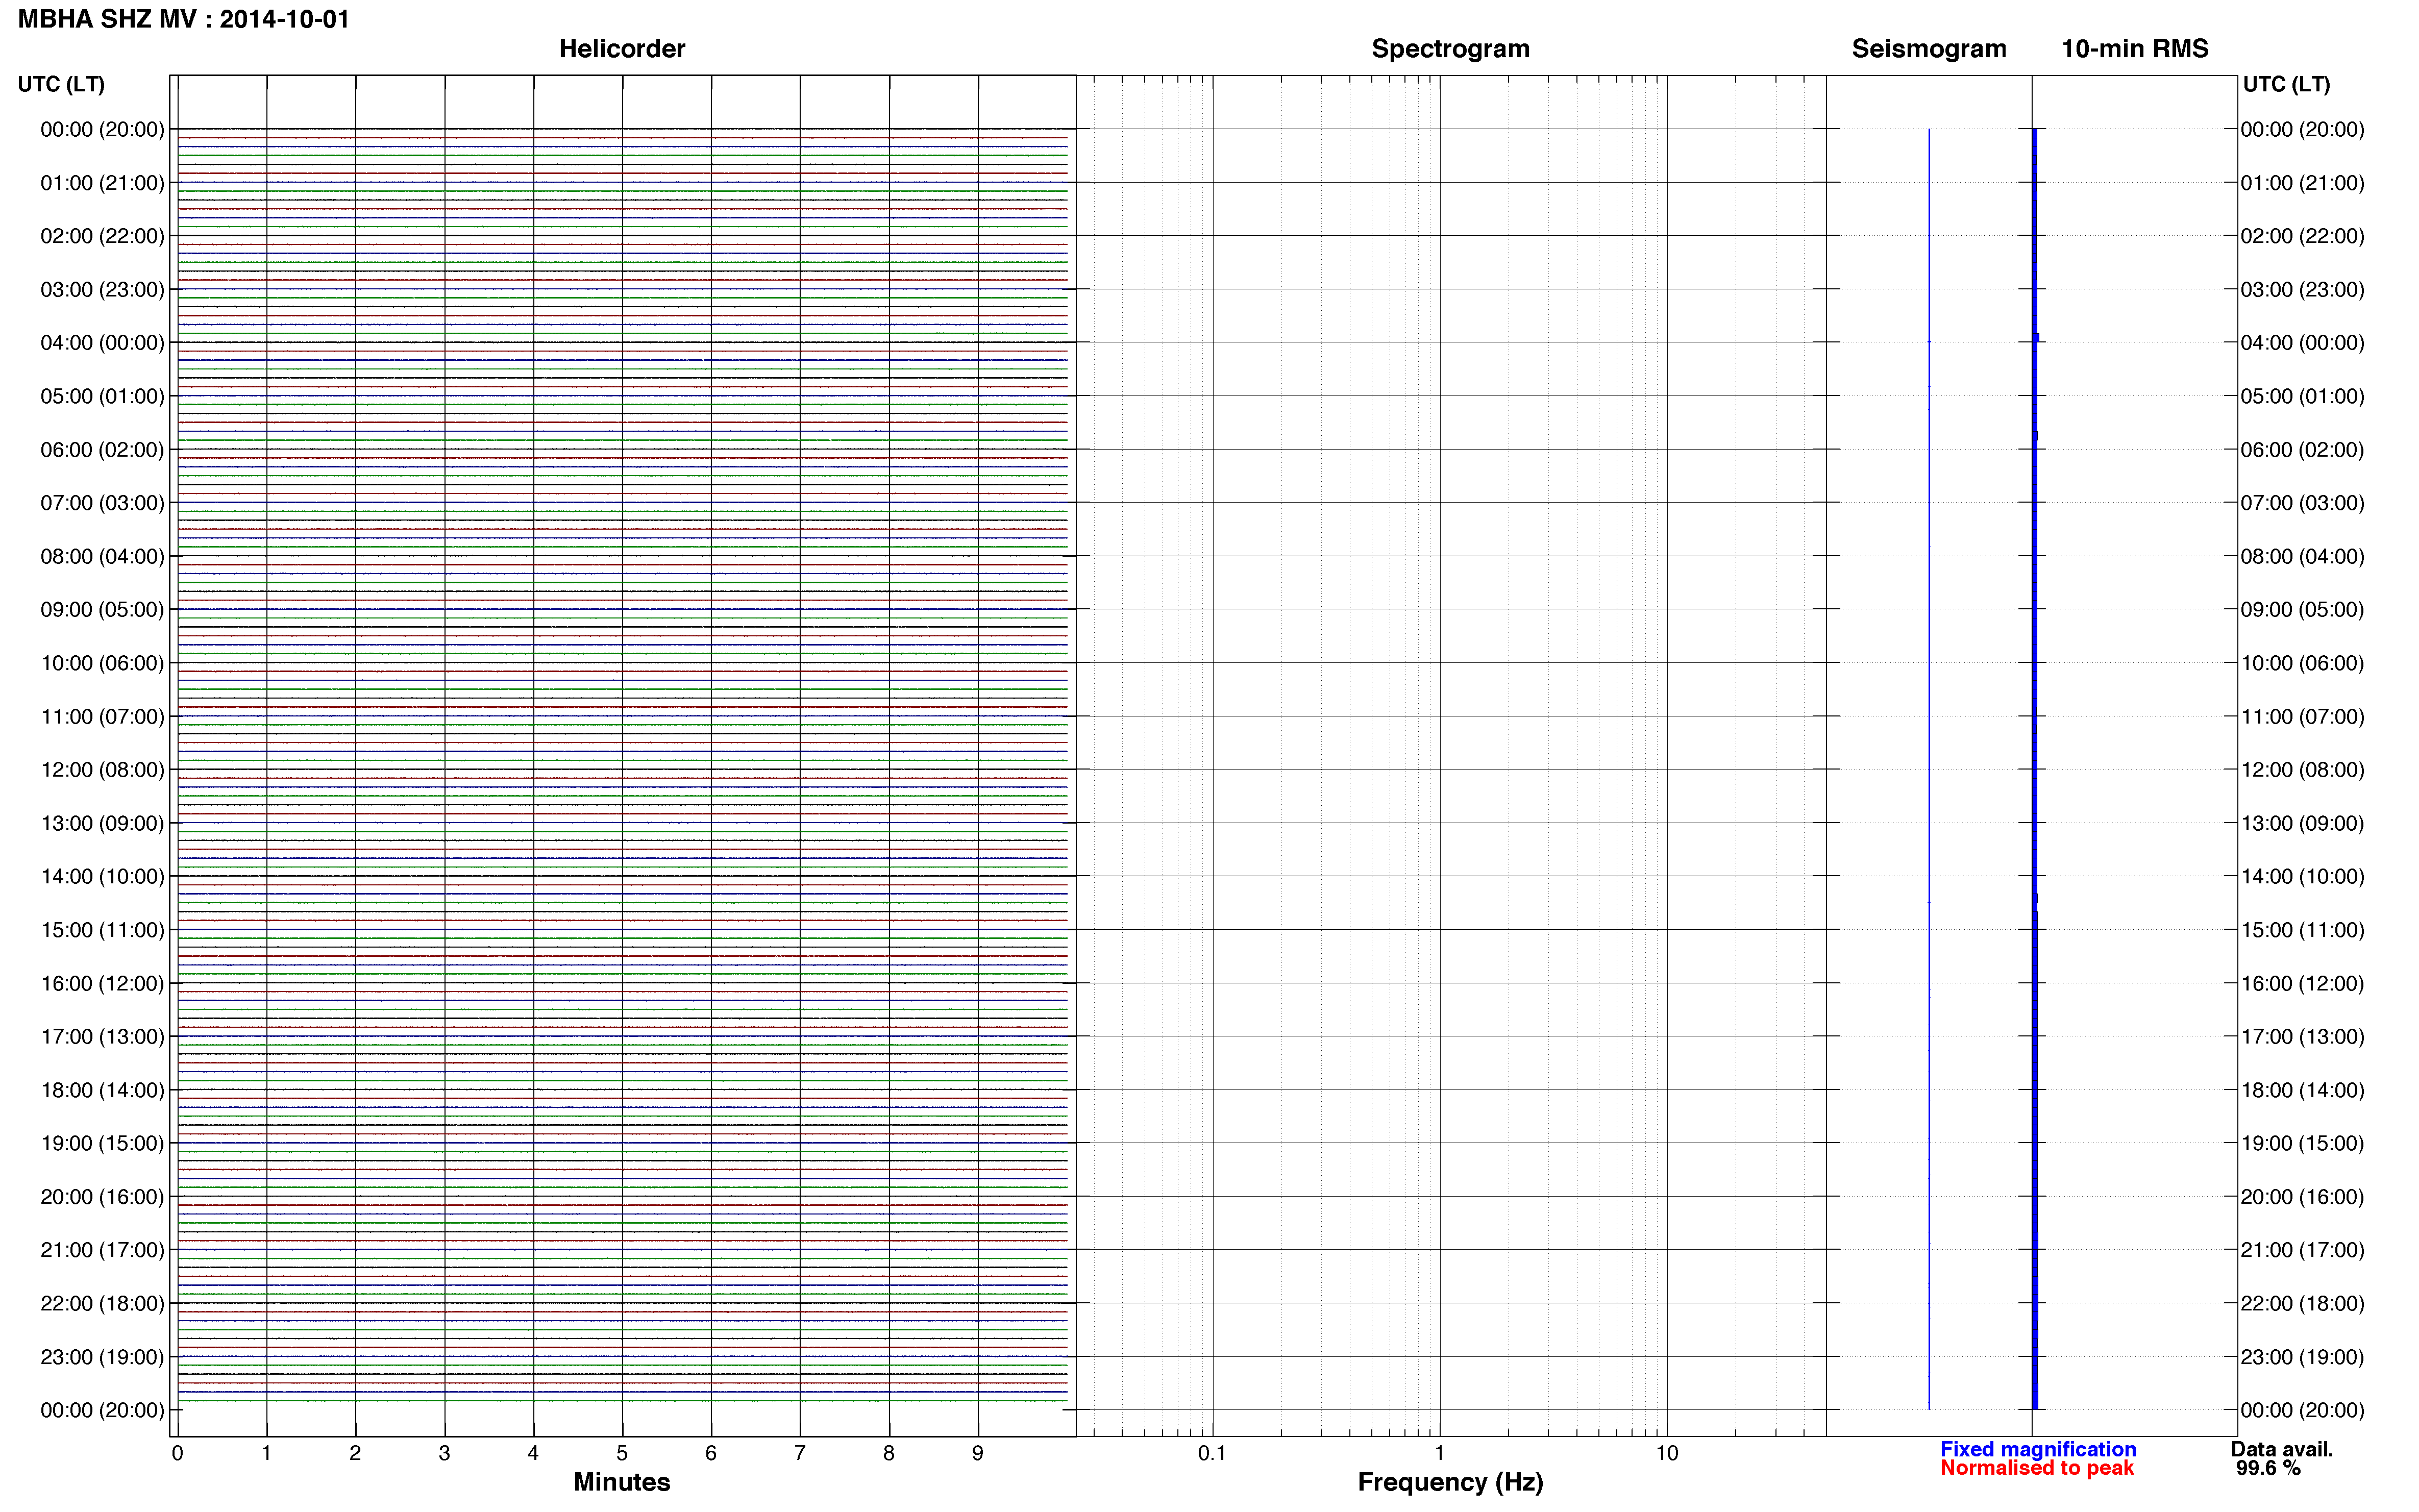Click the 'MBHA SHZ MV : 2014-10-01' title
This screenshot has width=2419, height=1512.
184,19
